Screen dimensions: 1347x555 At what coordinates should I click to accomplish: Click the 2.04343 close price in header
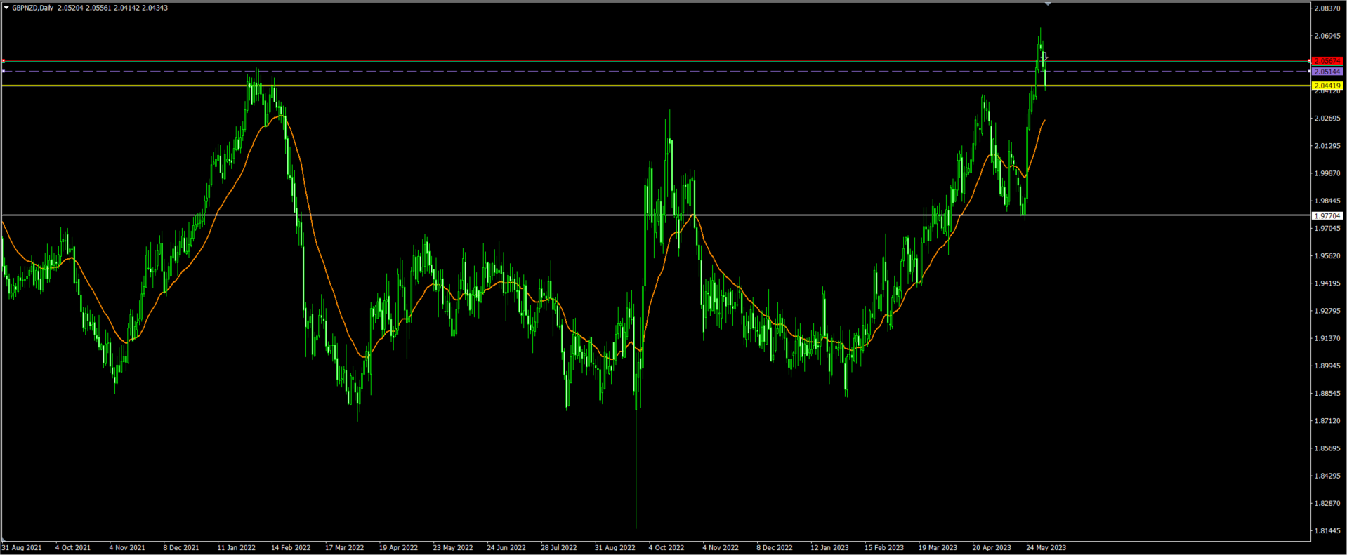click(x=155, y=8)
